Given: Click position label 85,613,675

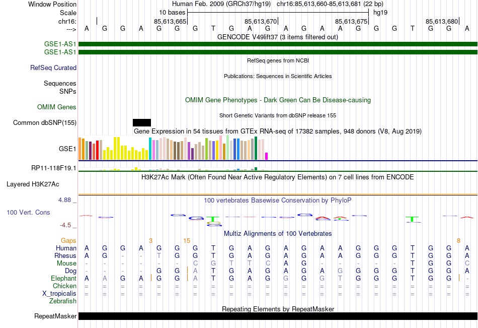Looking at the screenshot, I should 351,21.
